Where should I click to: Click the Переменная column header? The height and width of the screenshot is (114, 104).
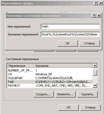point(20,66)
